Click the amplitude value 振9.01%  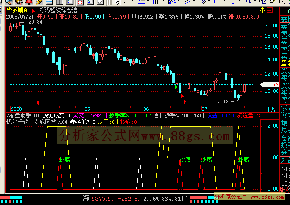tap(216, 17)
